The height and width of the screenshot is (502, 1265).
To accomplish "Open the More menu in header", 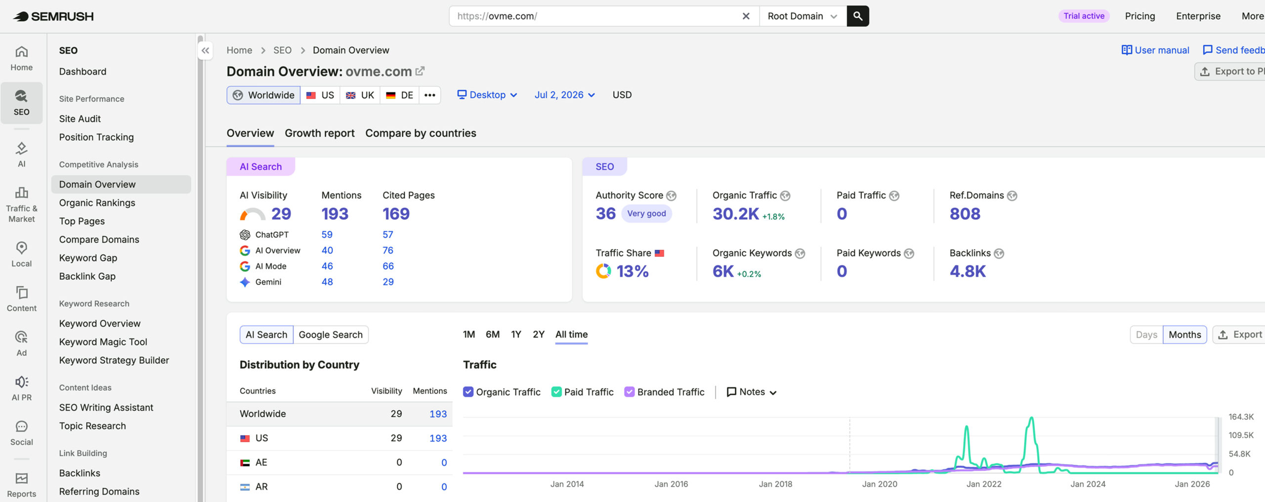I will (x=1252, y=16).
